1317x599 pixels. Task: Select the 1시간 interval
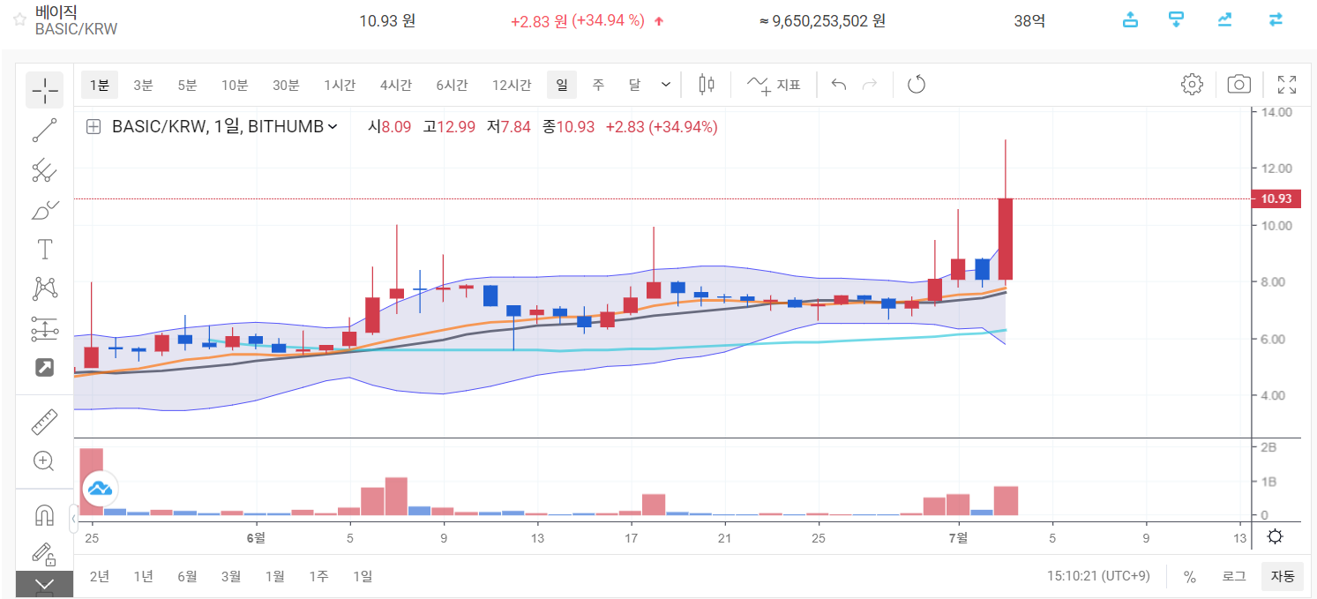tap(340, 85)
